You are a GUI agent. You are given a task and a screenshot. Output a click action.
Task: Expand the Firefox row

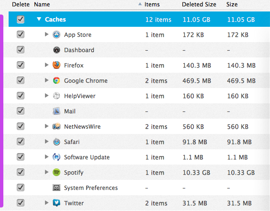point(46,65)
